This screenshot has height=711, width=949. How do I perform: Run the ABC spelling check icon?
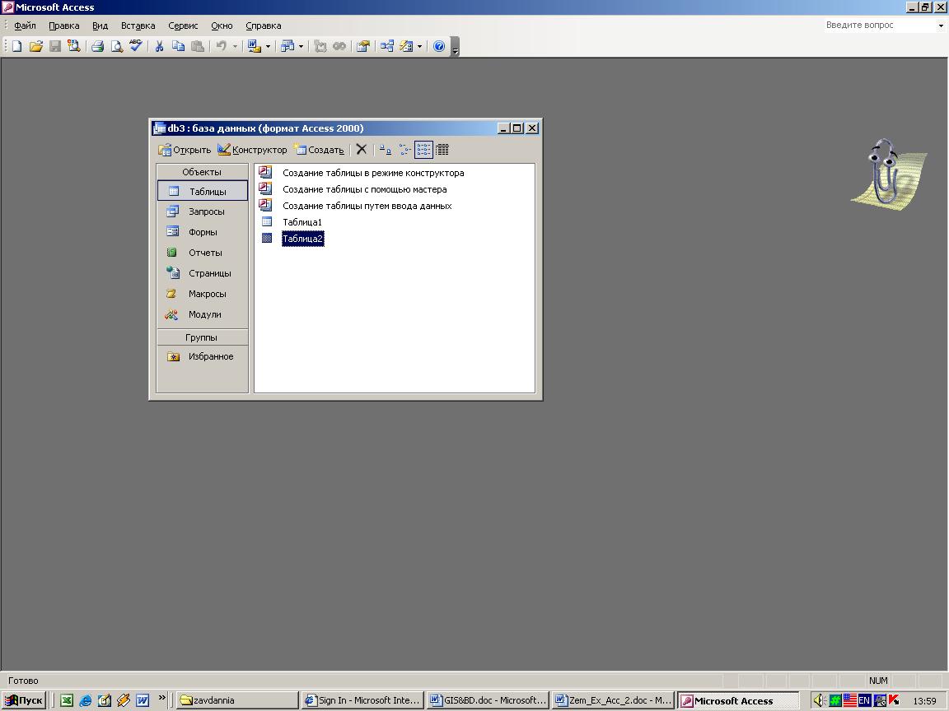click(x=136, y=46)
